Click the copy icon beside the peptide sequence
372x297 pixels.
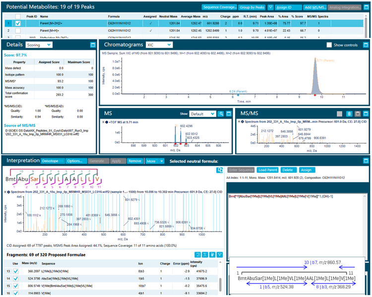pyautogui.click(x=219, y=170)
